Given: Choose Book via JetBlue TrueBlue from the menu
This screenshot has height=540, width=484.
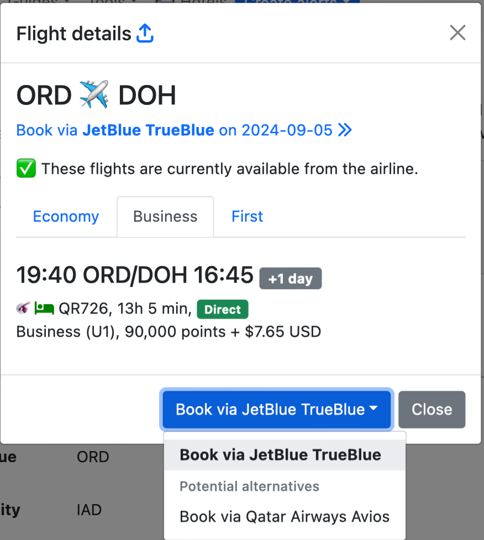Looking at the screenshot, I should point(280,455).
